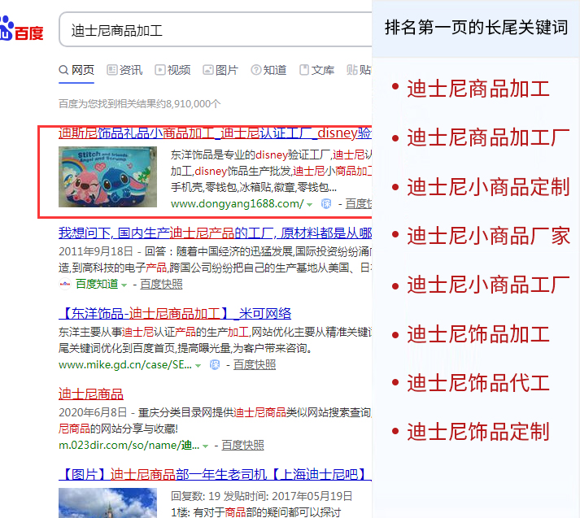Click result count text 约8,910,000个
The width and height of the screenshot is (580, 518).
pos(188,104)
